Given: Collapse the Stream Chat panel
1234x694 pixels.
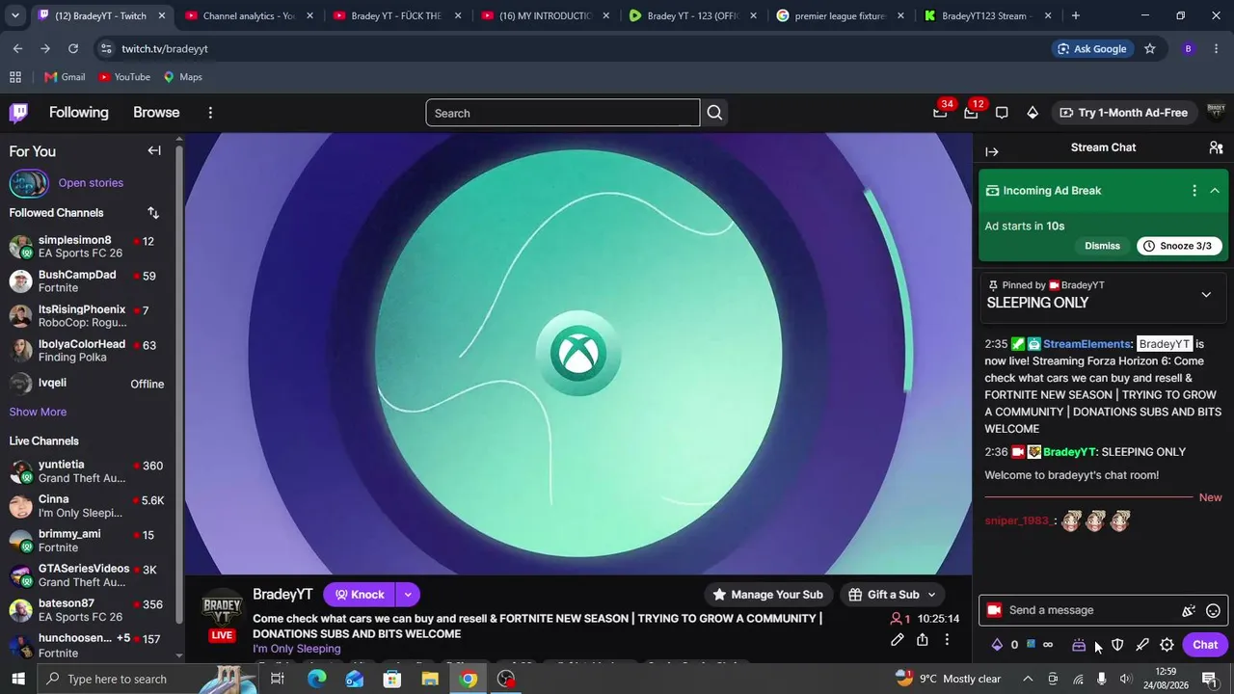Looking at the screenshot, I should pos(992,151).
